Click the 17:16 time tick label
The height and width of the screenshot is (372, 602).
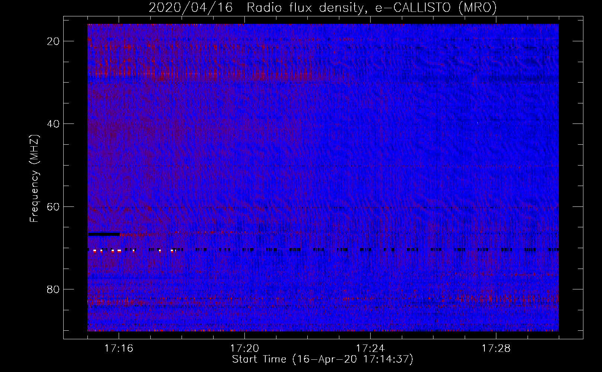[x=119, y=349]
